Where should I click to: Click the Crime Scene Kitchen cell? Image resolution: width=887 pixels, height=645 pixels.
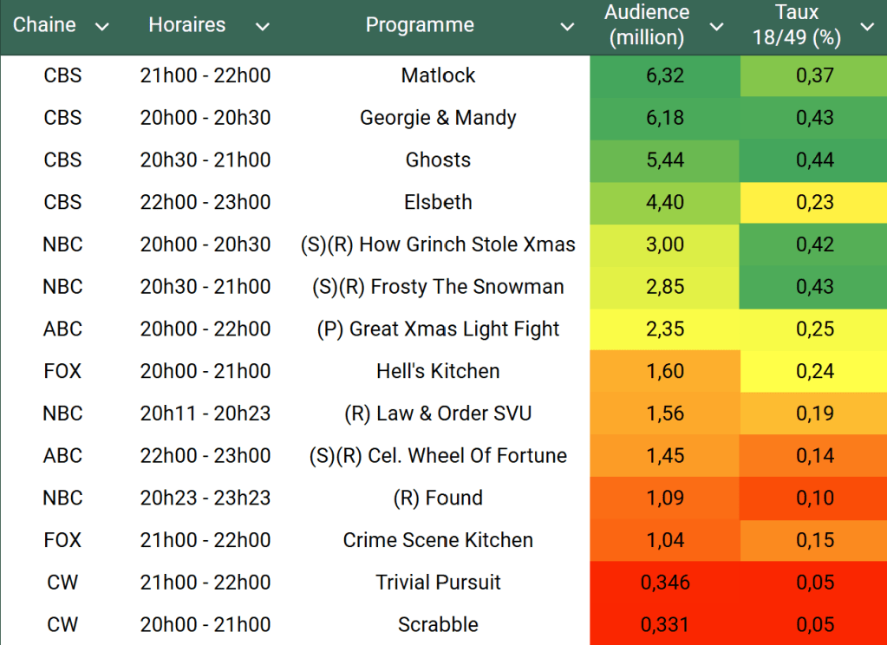(x=438, y=540)
